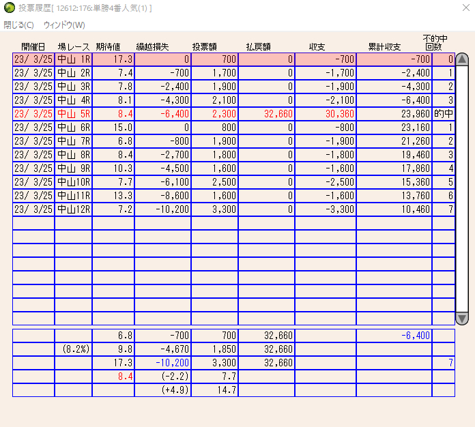Select the 中山12R row cell
Screen dimensions: 475x427
click(73, 209)
